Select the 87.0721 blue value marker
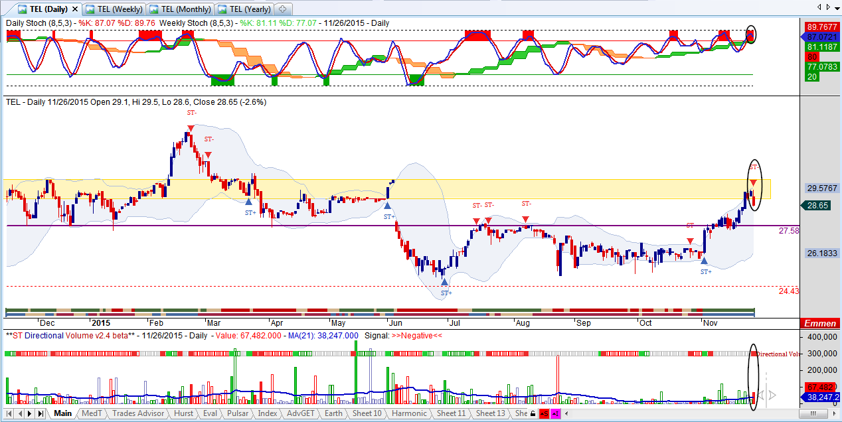The width and height of the screenshot is (842, 422). pyautogui.click(x=821, y=37)
